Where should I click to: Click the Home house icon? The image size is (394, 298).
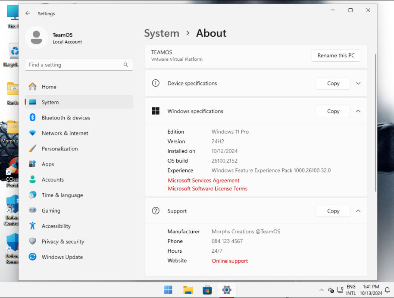click(32, 87)
